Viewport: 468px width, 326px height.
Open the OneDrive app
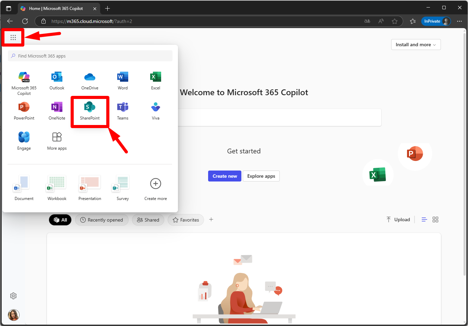90,80
